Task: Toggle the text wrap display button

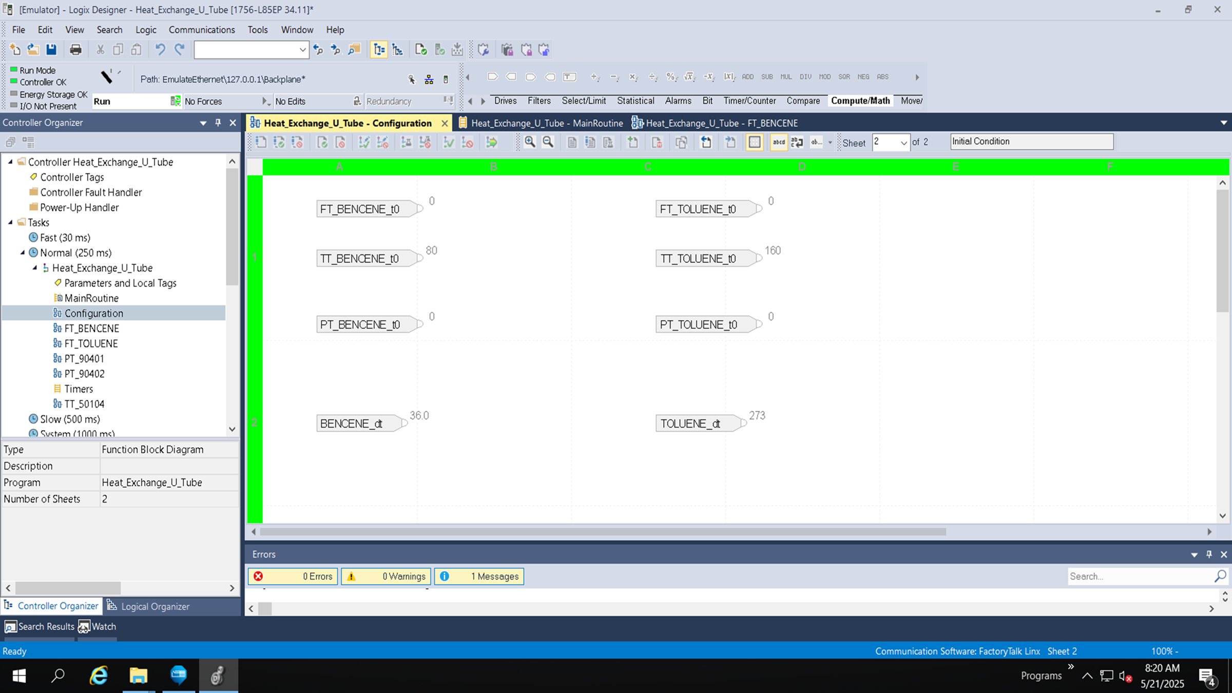Action: [797, 142]
